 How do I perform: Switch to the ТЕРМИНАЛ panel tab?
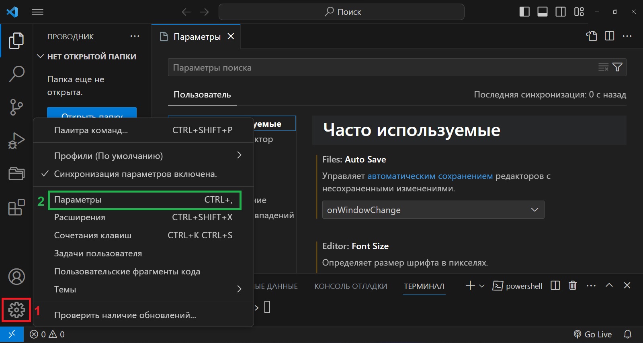pyautogui.click(x=424, y=286)
